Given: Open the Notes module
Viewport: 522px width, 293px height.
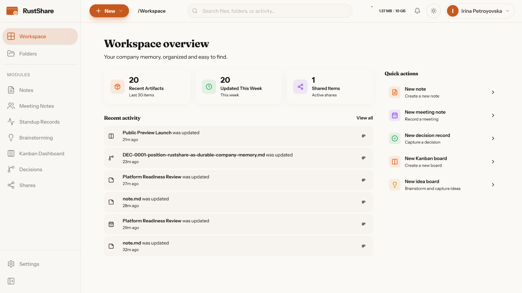Looking at the screenshot, I should 40,90.
